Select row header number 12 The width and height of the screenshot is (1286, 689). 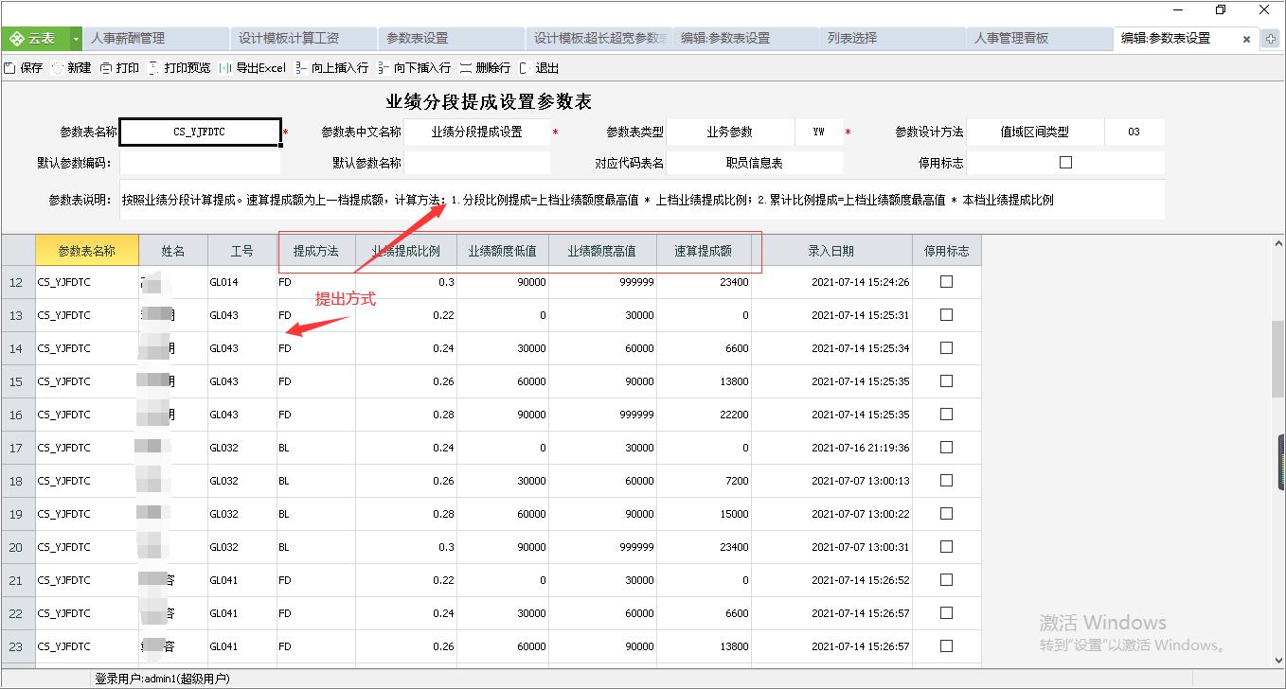[17, 282]
